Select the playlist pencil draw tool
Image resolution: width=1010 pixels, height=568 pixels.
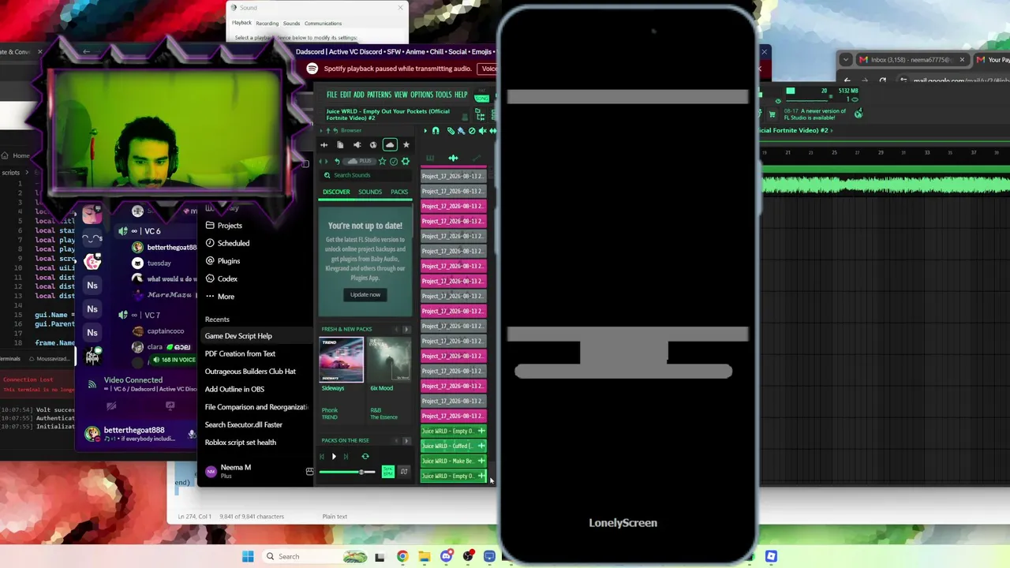point(451,131)
